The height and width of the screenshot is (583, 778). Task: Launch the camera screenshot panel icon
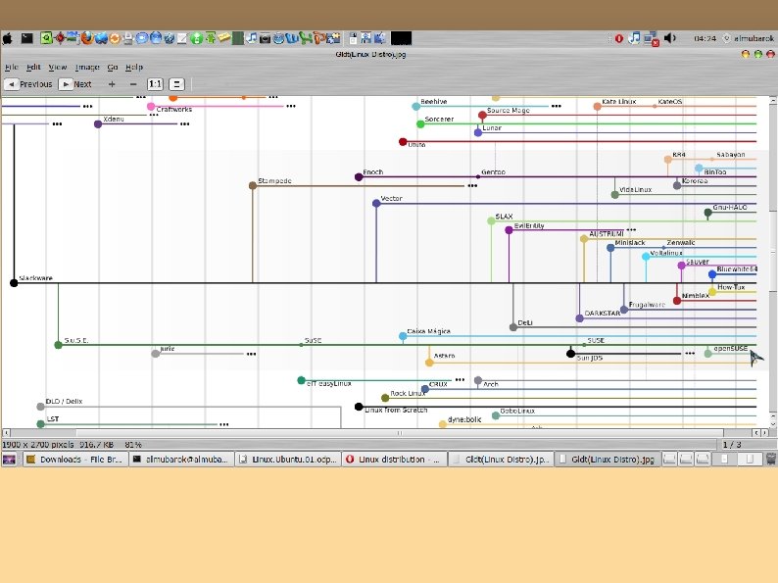265,38
